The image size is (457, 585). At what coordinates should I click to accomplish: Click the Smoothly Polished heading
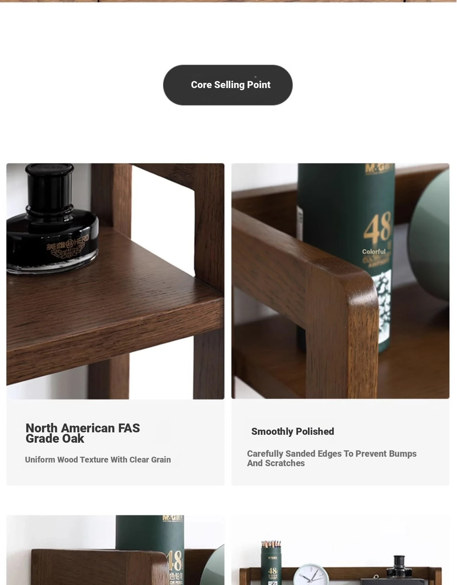293,431
